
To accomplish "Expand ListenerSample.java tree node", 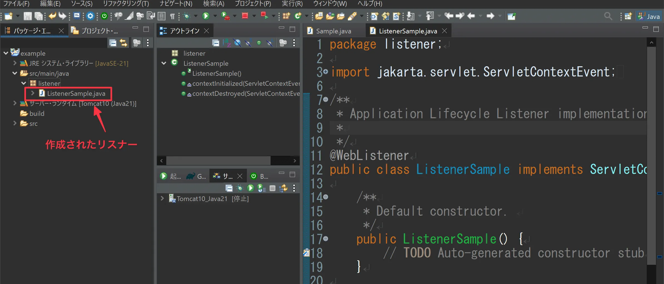I will click(33, 93).
